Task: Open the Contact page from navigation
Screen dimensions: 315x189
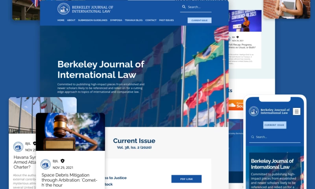Action: [x=151, y=20]
